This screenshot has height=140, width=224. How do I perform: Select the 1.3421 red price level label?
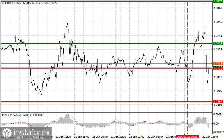coord(218,69)
